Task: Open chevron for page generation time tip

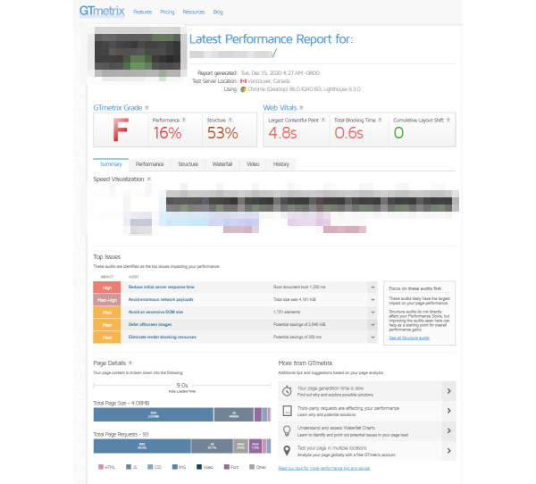Action: (x=449, y=391)
